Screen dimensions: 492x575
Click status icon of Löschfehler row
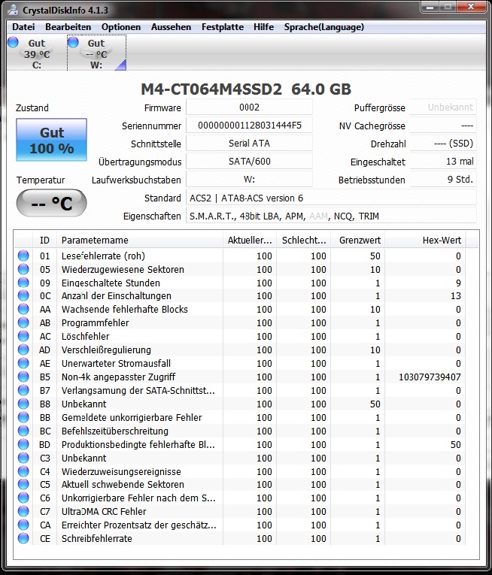pyautogui.click(x=23, y=336)
